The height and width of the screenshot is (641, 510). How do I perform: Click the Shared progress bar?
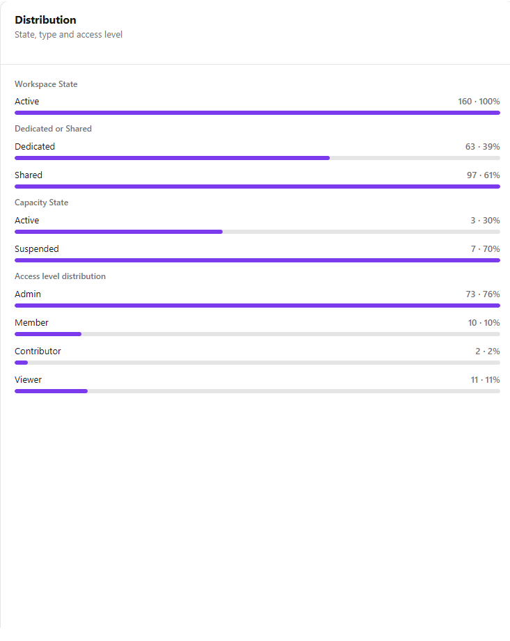tap(257, 187)
